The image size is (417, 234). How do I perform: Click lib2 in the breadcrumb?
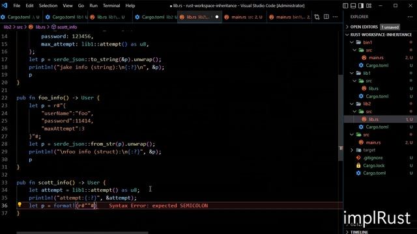pos(7,27)
